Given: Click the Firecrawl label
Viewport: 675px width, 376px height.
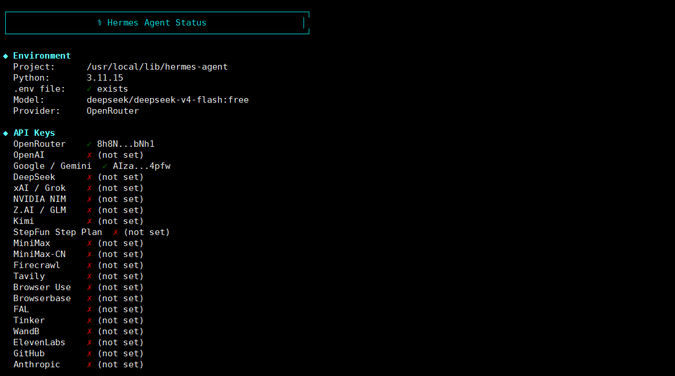Looking at the screenshot, I should [x=37, y=266].
